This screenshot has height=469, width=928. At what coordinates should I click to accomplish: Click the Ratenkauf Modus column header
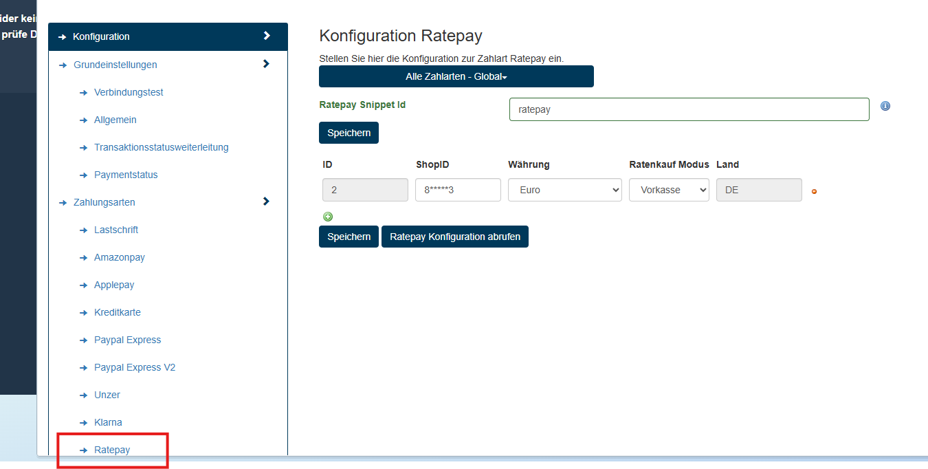point(669,164)
